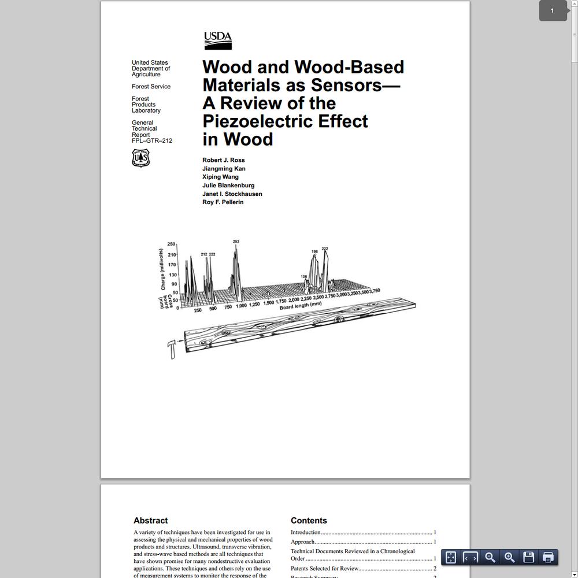Click the fit-to-width icon in the floating toolbar
This screenshot has width=578, height=578.
(470, 557)
